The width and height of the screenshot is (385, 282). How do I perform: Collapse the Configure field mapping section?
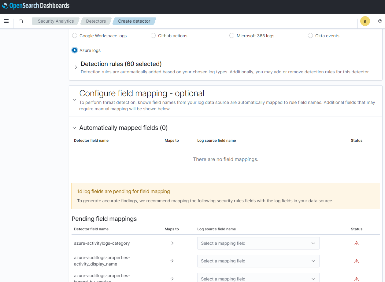74,100
